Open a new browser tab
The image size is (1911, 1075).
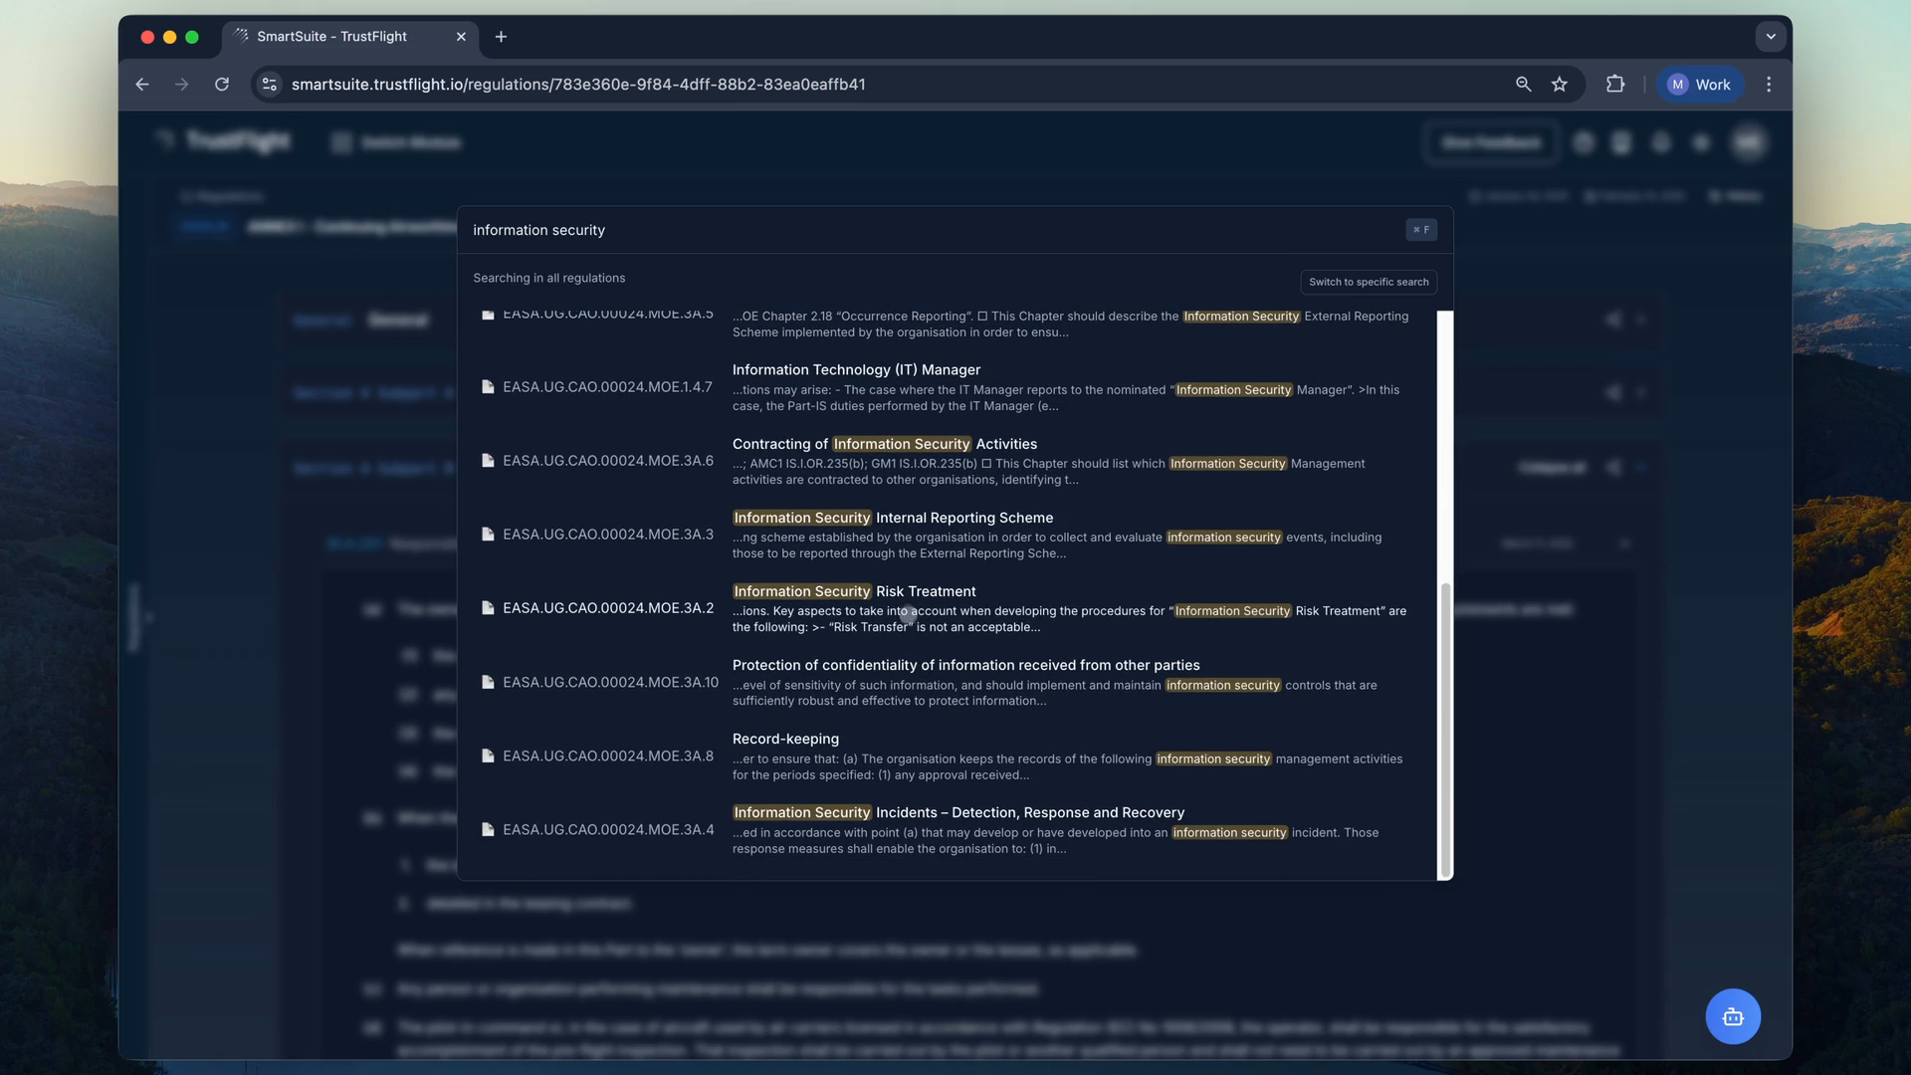(x=501, y=37)
